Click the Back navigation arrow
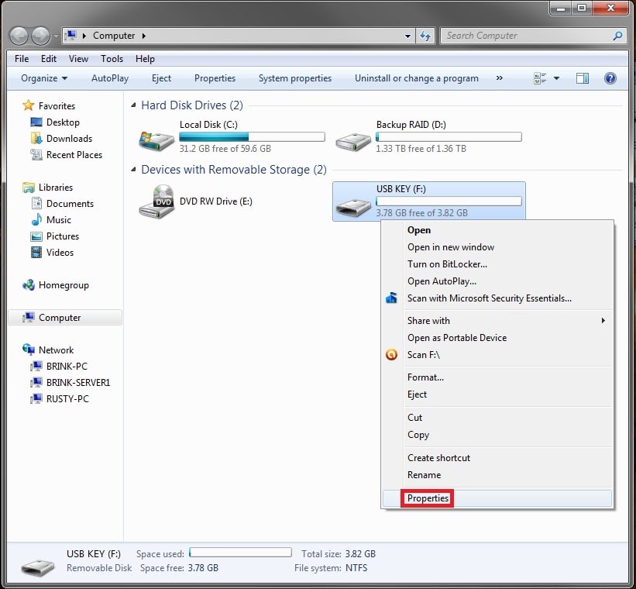 pyautogui.click(x=19, y=36)
